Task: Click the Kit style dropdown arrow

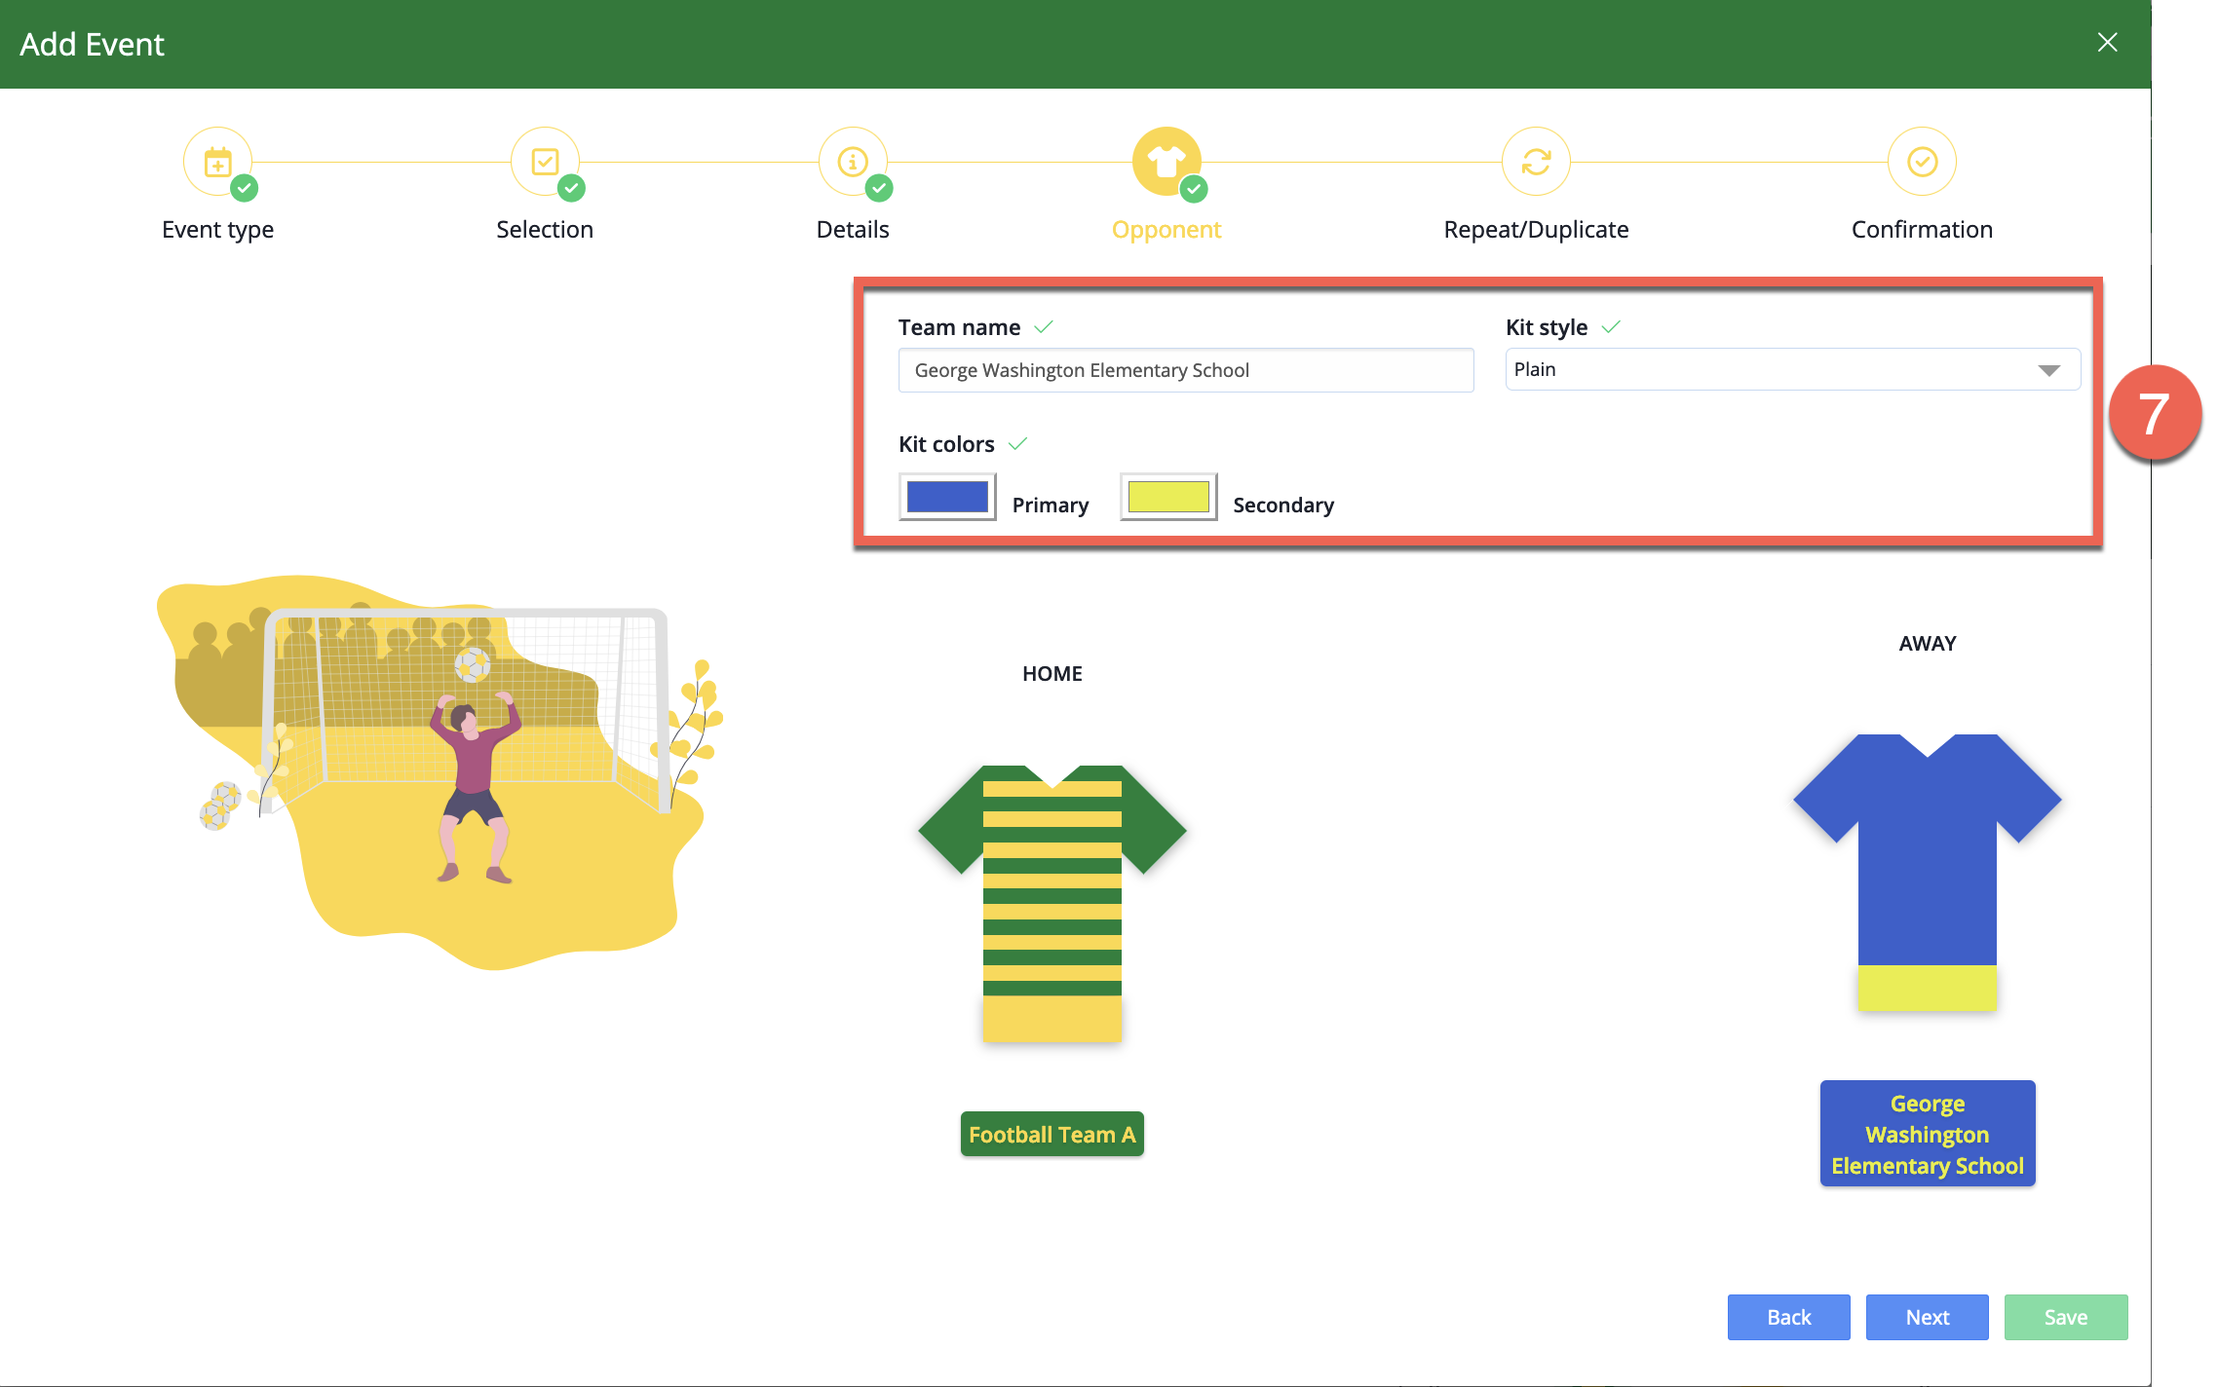Action: 2048,370
